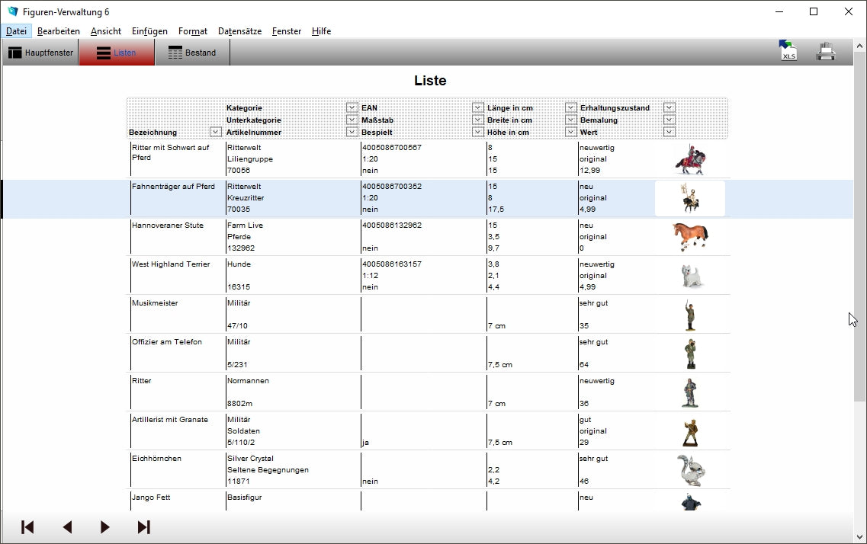Viewport: 867px width, 544px height.
Task: Click the Eichhörnchen crystal figure thumbnail
Action: pyautogui.click(x=690, y=469)
